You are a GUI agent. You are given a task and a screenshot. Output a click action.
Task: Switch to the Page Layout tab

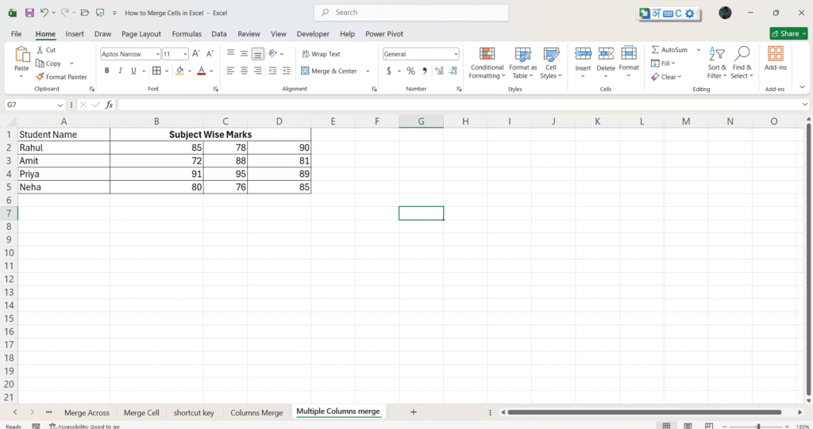point(141,33)
